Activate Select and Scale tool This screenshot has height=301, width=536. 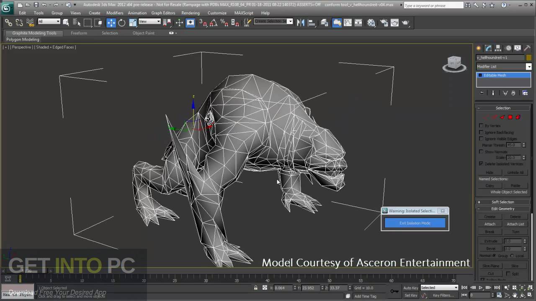(133, 23)
